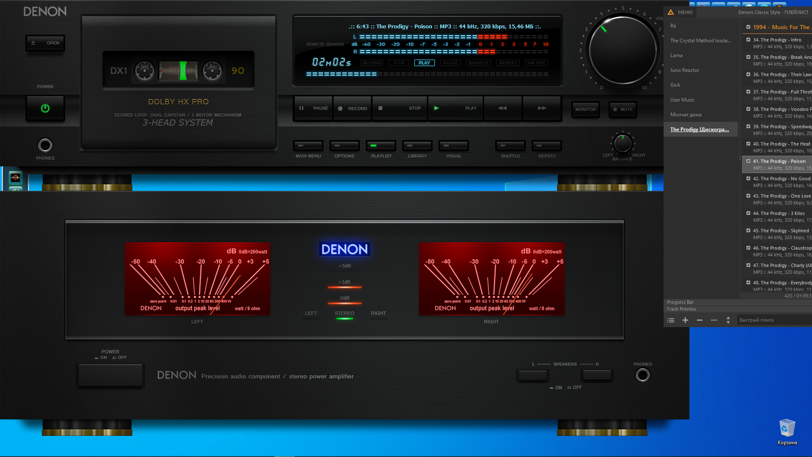Click the right VU meter on amplifier
Viewport: 812px width, 457px height.
[491, 279]
